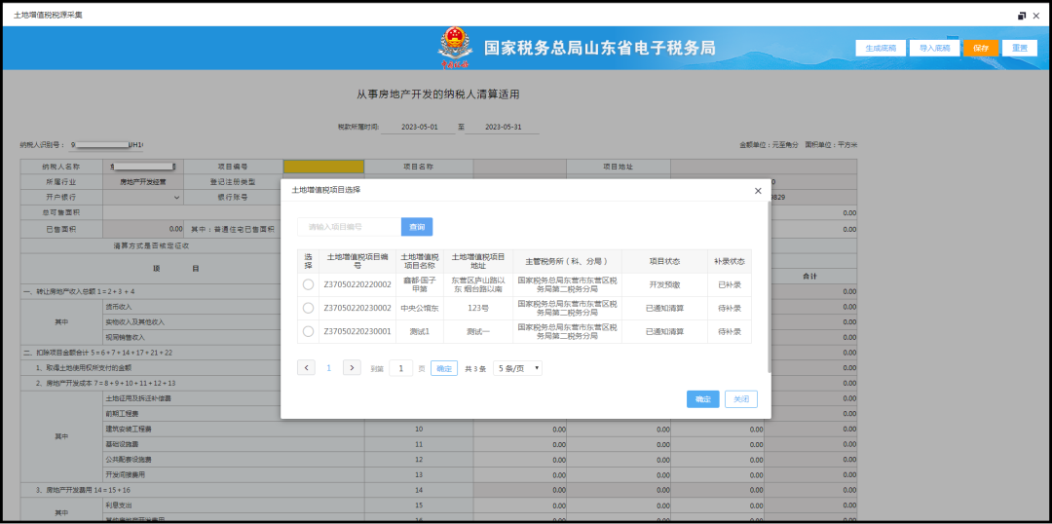Click the yellow 项目编号 field
Viewport: 1052px width, 524px height.
(323, 167)
